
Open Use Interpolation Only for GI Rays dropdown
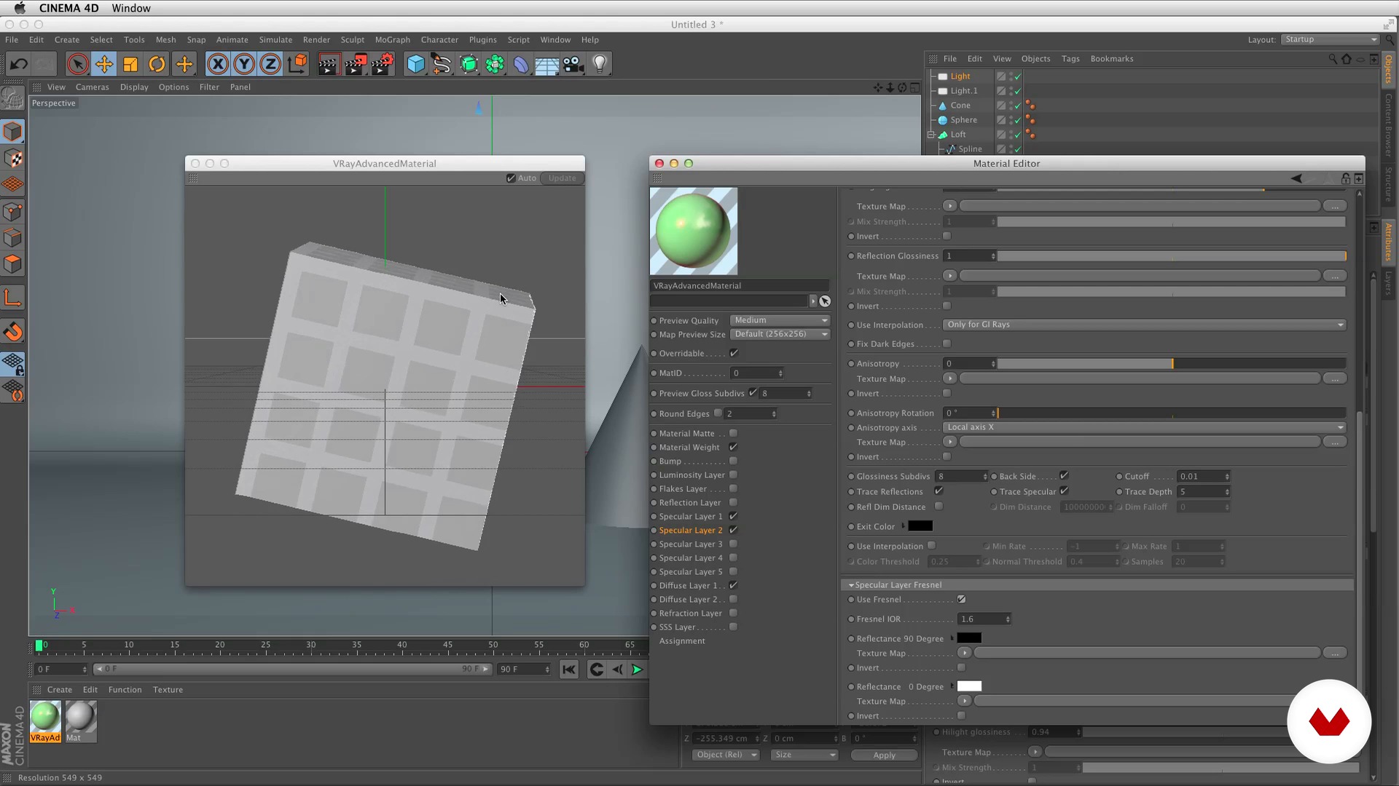click(x=1145, y=325)
